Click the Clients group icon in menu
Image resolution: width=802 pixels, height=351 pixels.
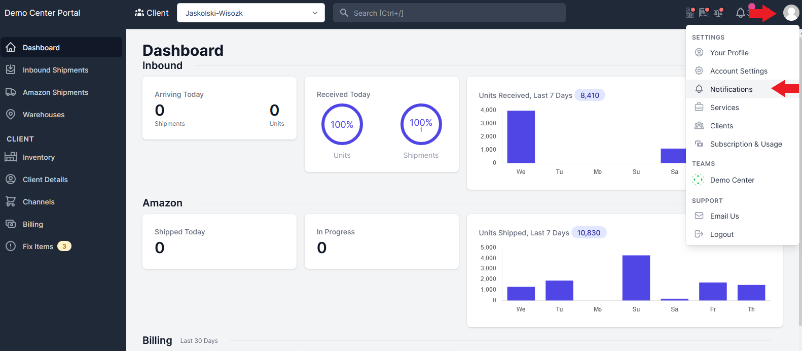pos(699,125)
